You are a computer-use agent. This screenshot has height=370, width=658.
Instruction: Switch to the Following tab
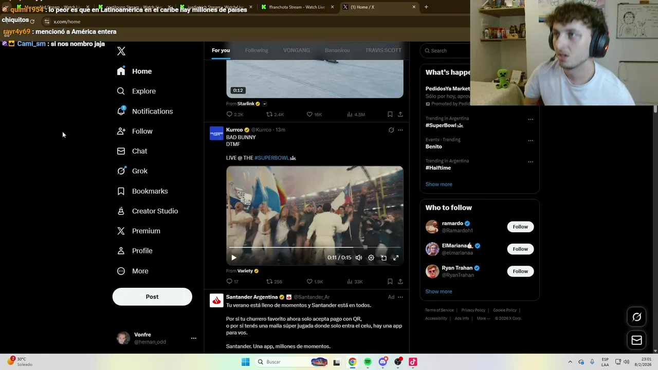[257, 50]
